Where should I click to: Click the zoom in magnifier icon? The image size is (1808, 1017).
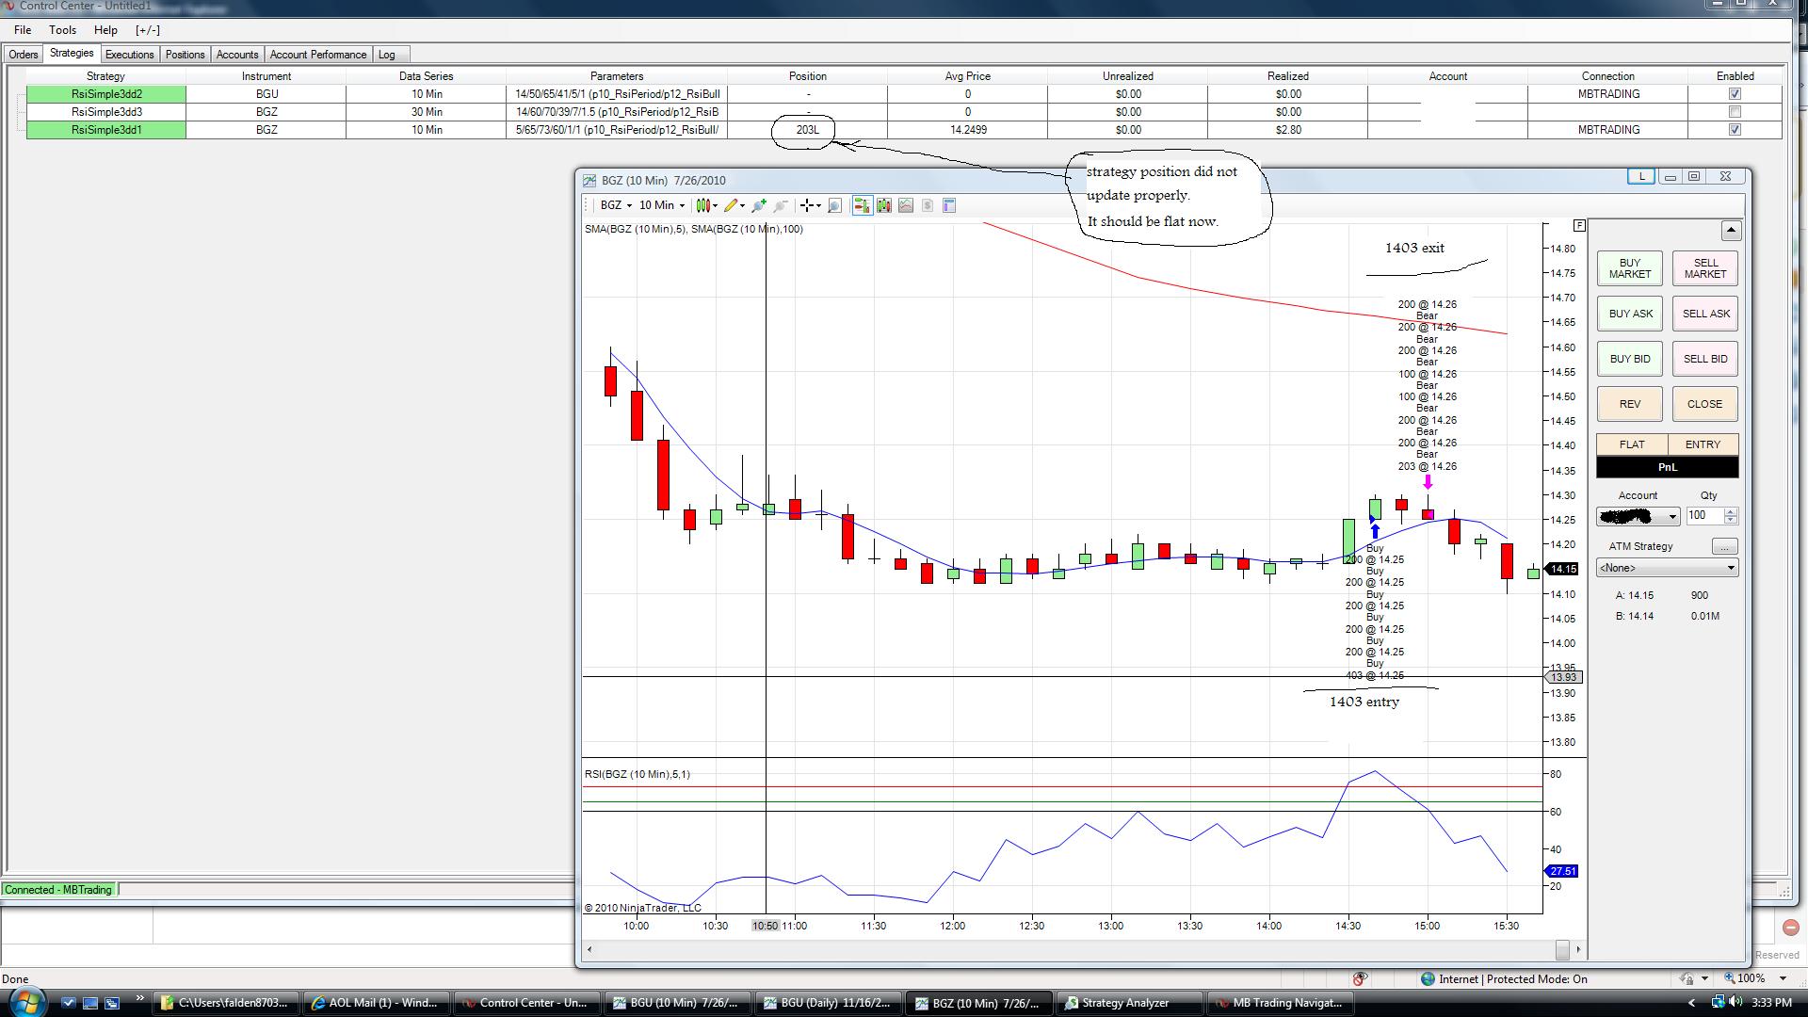point(758,205)
